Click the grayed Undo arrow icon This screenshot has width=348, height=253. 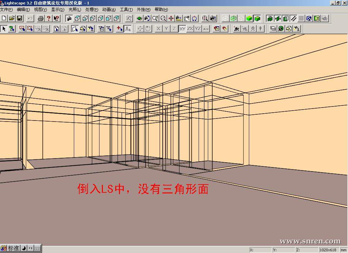(30, 18)
